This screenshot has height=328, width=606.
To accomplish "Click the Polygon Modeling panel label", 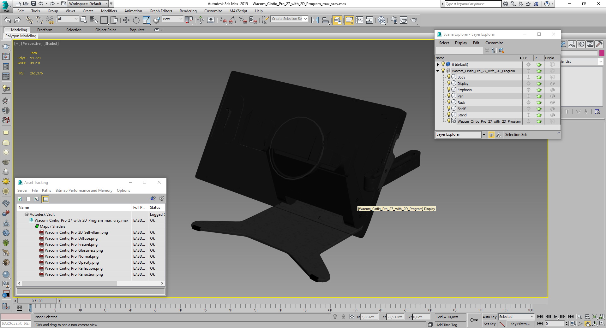I will 21,36.
